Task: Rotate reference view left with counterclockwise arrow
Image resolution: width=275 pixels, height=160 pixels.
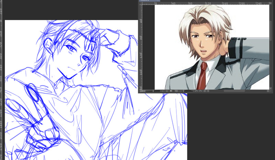Action: tap(196, 91)
